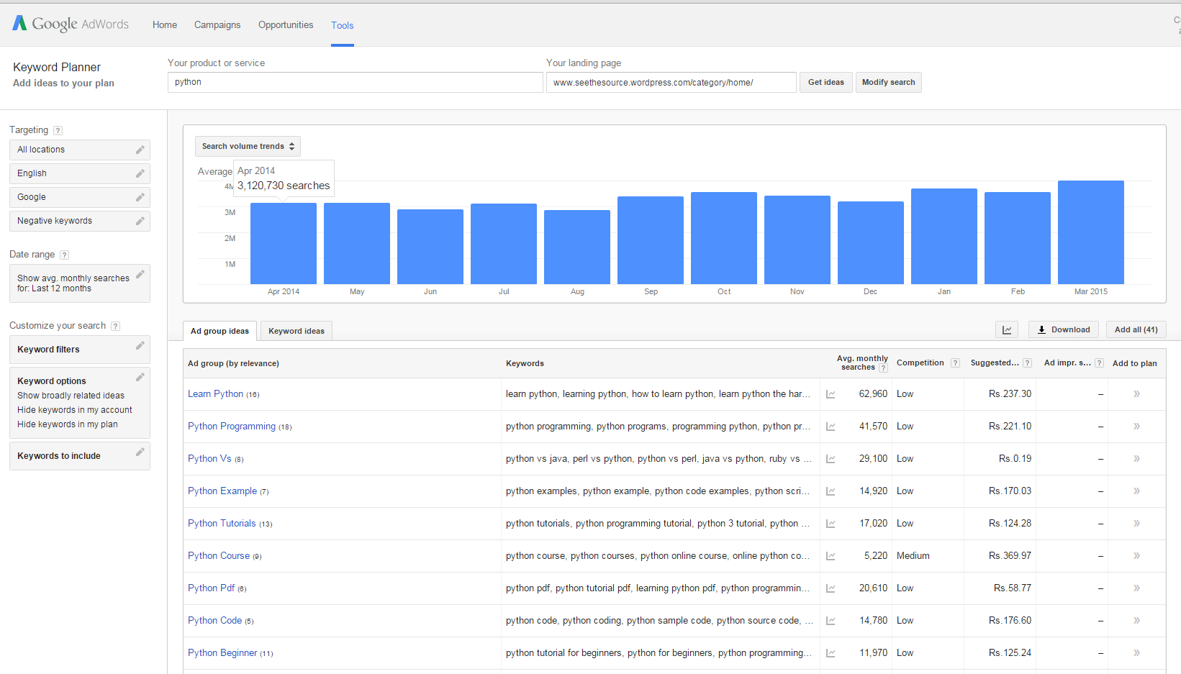Show trend chart for Python Course row
This screenshot has width=1181, height=674.
coord(831,556)
